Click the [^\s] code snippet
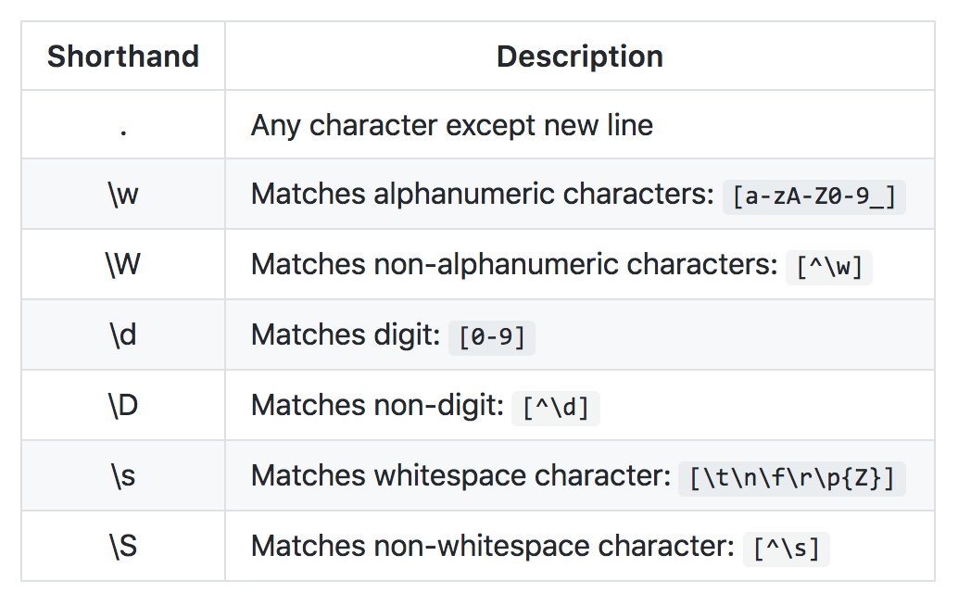This screenshot has height=606, width=958. click(786, 549)
